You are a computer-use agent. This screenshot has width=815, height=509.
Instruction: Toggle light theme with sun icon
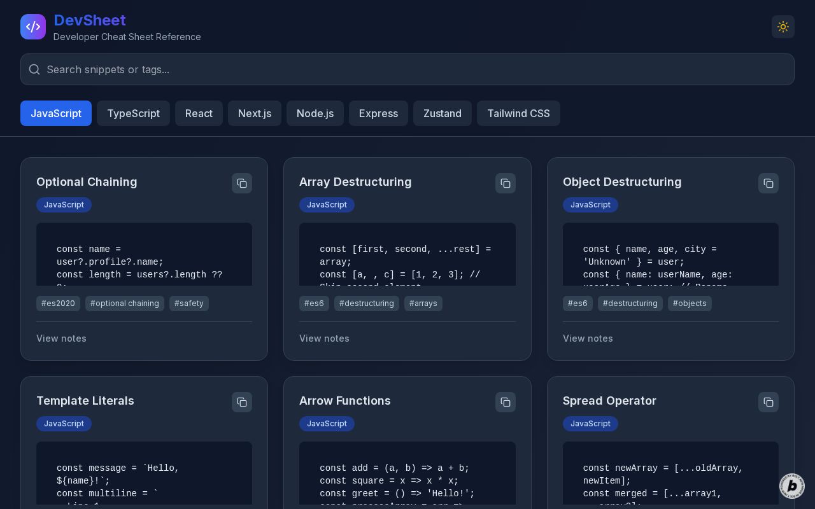tap(783, 27)
